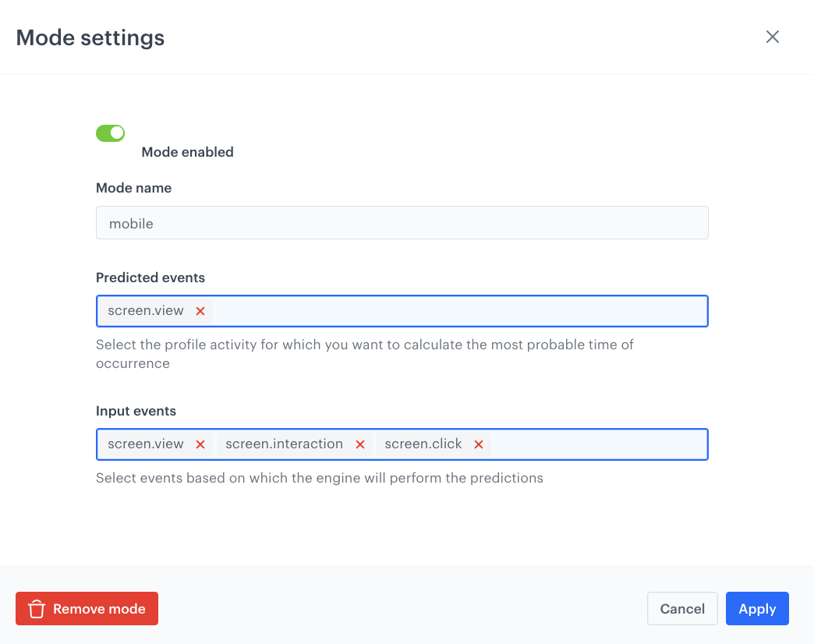Select the mobile mode name field
This screenshot has height=644, width=814.
402,223
